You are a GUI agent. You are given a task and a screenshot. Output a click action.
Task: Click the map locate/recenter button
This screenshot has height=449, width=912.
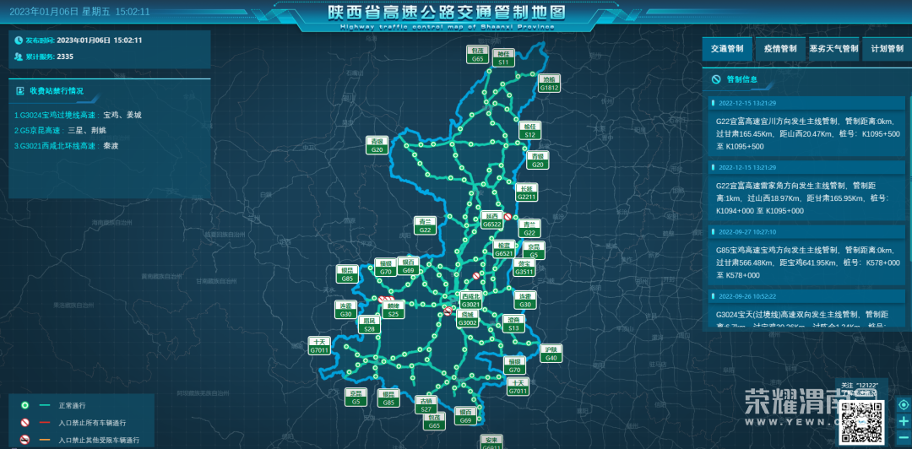(904, 405)
